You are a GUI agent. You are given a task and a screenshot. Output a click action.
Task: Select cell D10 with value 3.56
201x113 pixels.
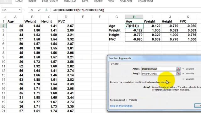point(66,62)
